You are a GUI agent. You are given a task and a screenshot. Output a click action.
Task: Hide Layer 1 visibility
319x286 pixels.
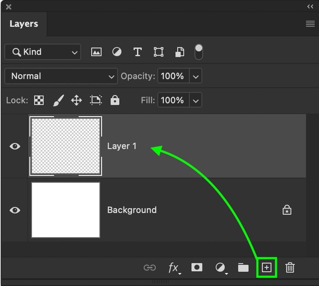point(15,146)
